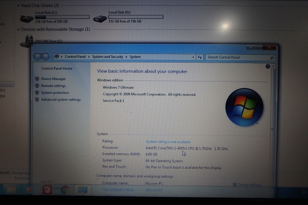The image size is (308, 205).
Task: Click the Back navigation button
Action: point(37,57)
